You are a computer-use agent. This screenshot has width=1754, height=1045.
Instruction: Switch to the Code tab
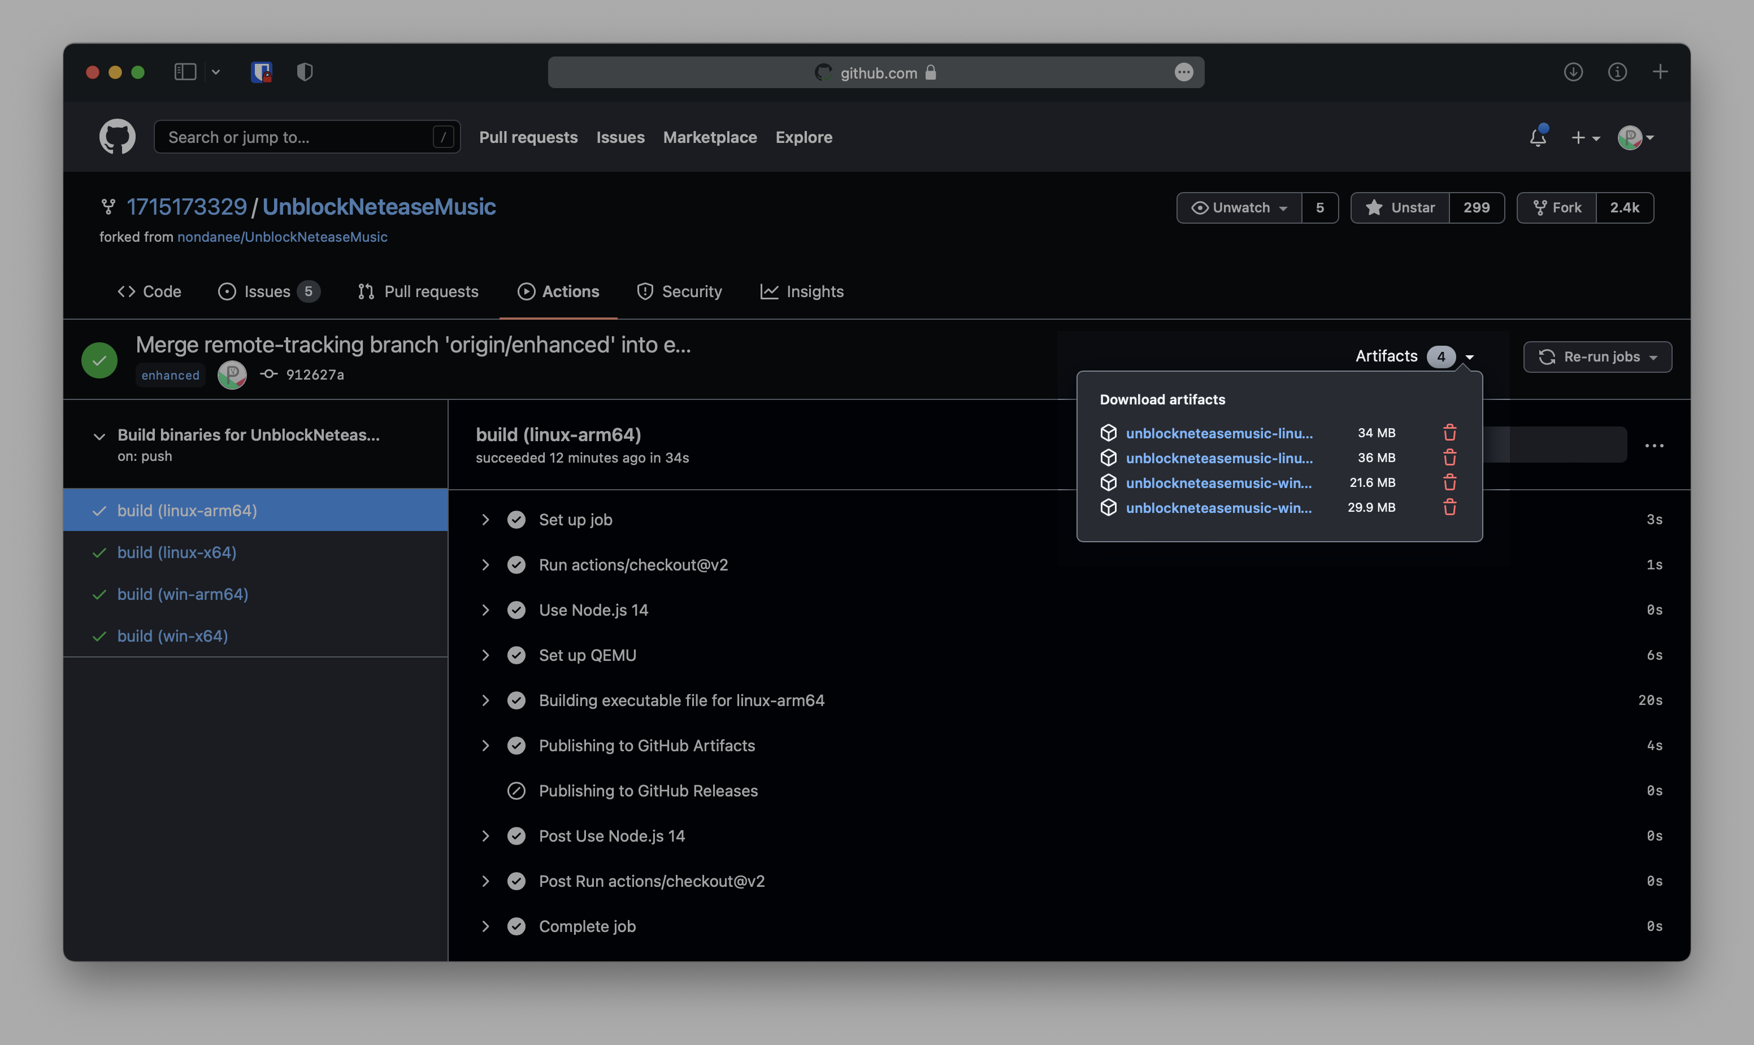click(x=149, y=291)
